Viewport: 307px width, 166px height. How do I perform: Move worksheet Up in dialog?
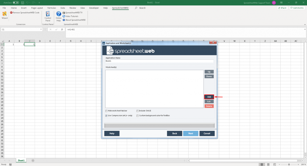(x=209, y=72)
